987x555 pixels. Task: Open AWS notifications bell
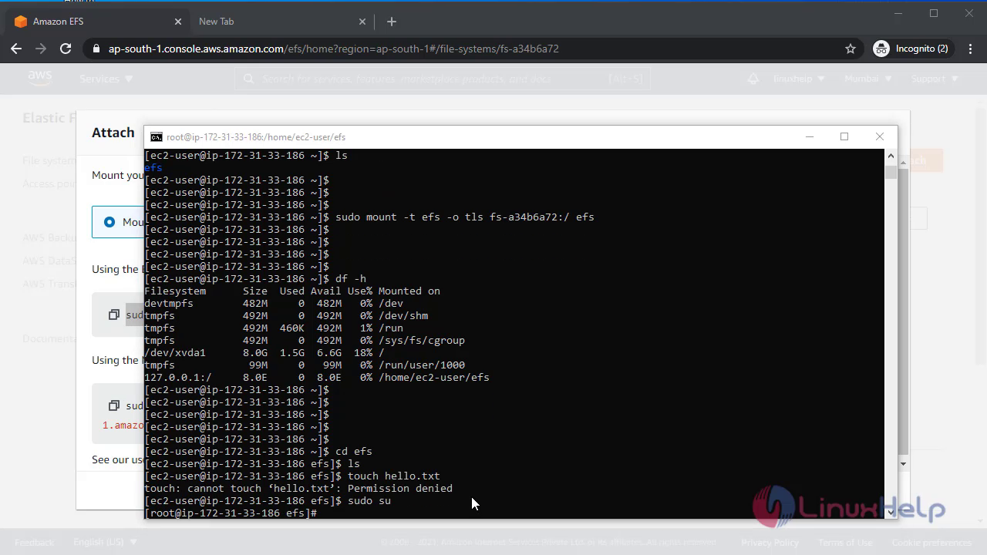point(753,79)
